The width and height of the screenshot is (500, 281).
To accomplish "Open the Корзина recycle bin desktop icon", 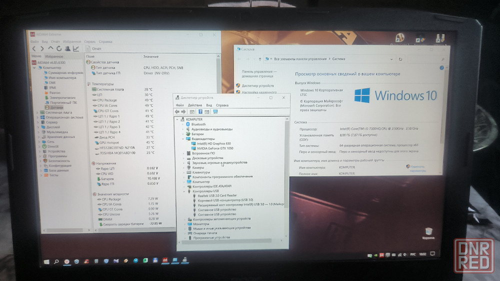I will coord(428,234).
